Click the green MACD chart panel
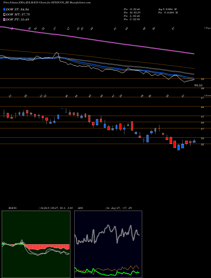211x278 pixels. (x=36, y=244)
